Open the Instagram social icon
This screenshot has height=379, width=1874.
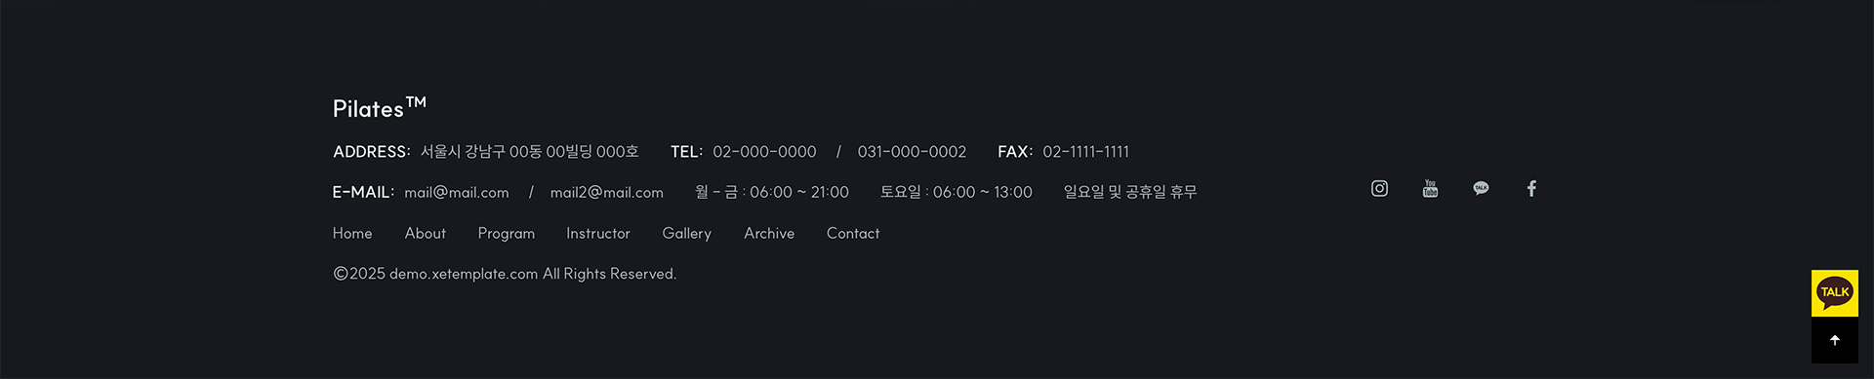[x=1379, y=188]
